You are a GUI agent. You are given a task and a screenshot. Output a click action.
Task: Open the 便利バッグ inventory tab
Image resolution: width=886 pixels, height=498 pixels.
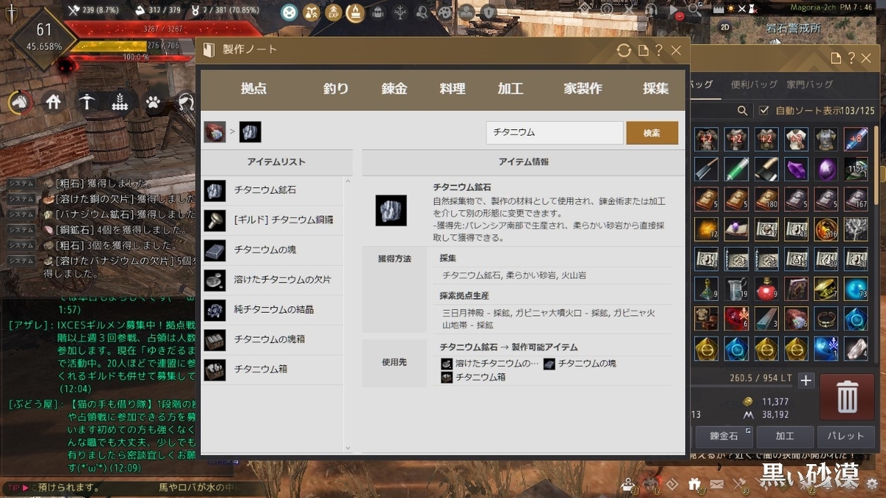pyautogui.click(x=752, y=84)
